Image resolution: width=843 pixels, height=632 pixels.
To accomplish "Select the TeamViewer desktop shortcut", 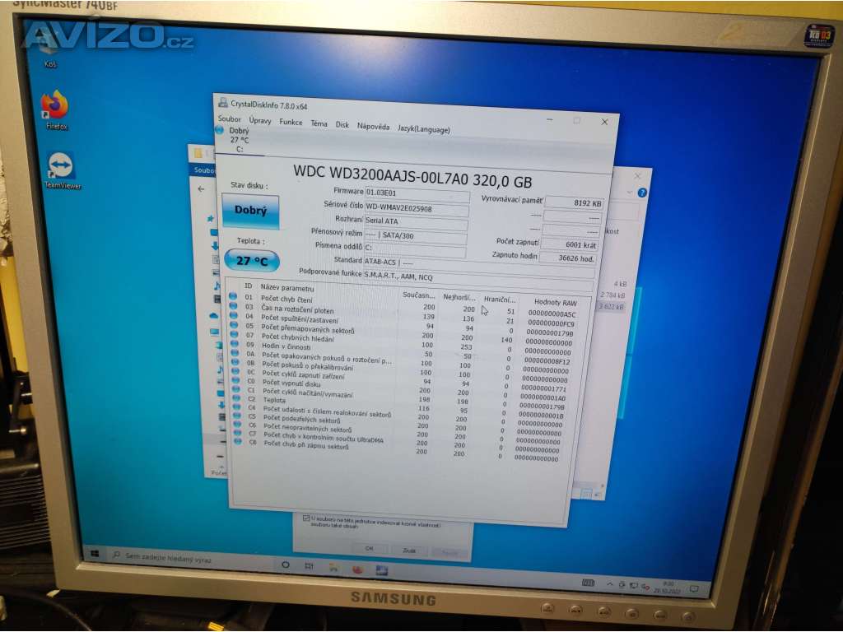I will coord(63,171).
